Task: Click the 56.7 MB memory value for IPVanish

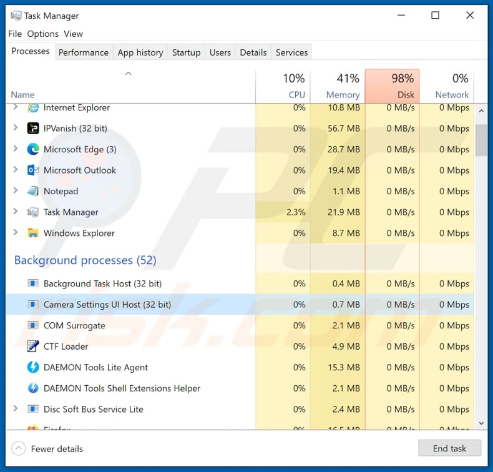Action: [344, 128]
